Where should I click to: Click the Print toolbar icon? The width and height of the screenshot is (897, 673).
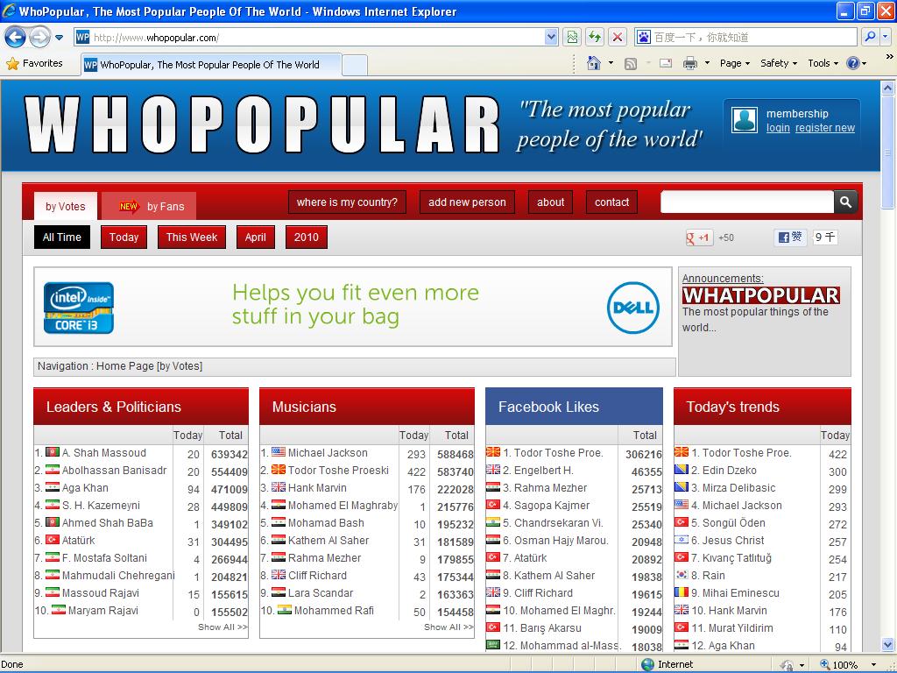689,63
